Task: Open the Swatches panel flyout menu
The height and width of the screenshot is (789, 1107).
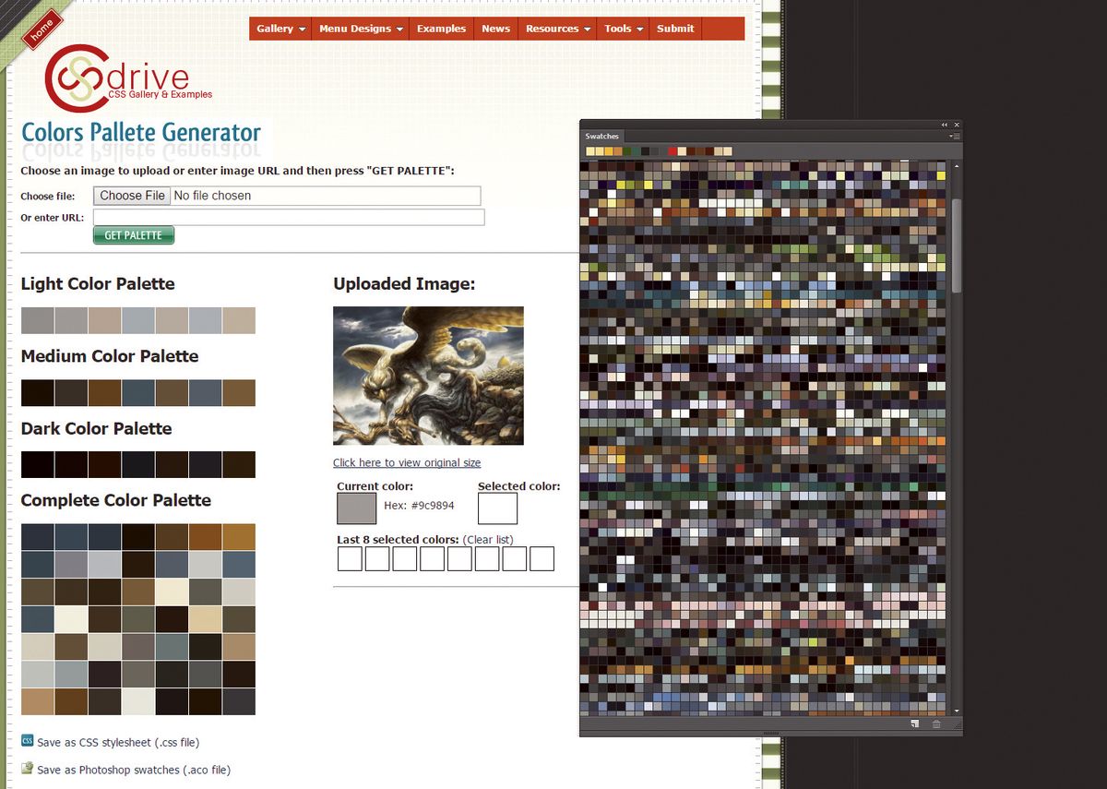Action: (954, 137)
